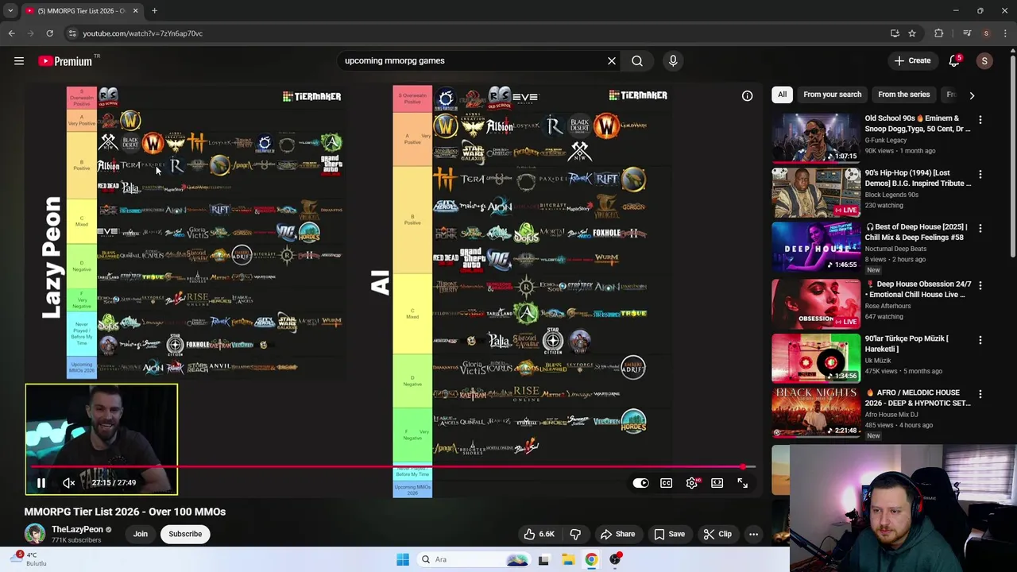1017x572 pixels.
Task: Show more filter chips with the right arrow
Action: tap(972, 95)
